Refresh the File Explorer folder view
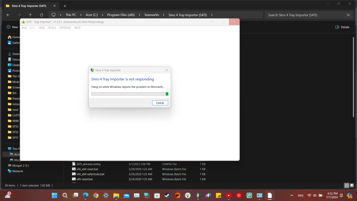This screenshot has width=357, height=201. pos(41,15)
